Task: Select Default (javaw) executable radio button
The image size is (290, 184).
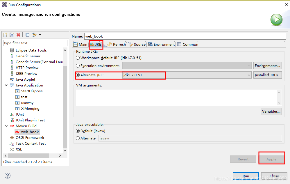Action: (78, 131)
